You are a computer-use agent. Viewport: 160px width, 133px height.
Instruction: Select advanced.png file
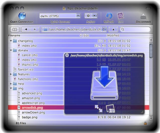pos(32,93)
